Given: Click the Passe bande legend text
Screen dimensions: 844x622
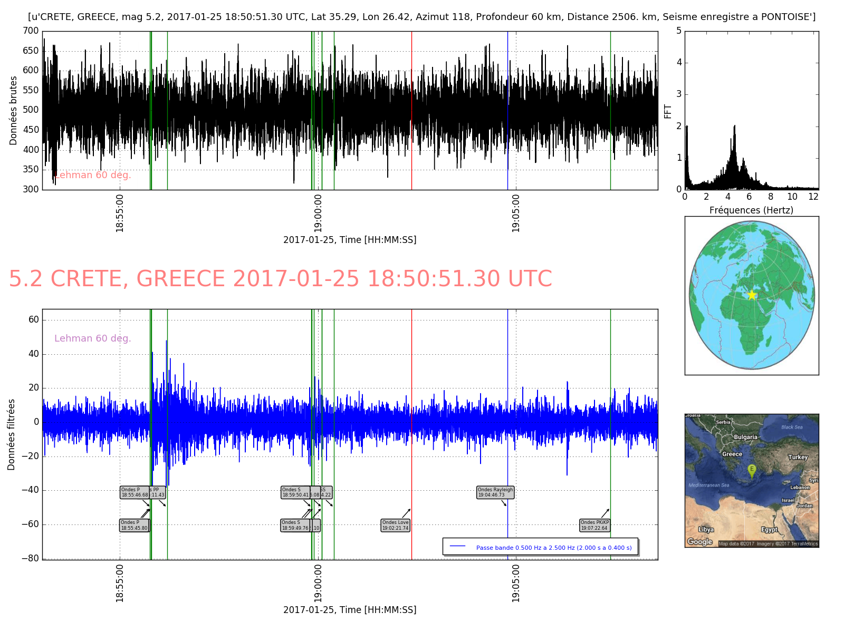Looking at the screenshot, I should pyautogui.click(x=553, y=548).
